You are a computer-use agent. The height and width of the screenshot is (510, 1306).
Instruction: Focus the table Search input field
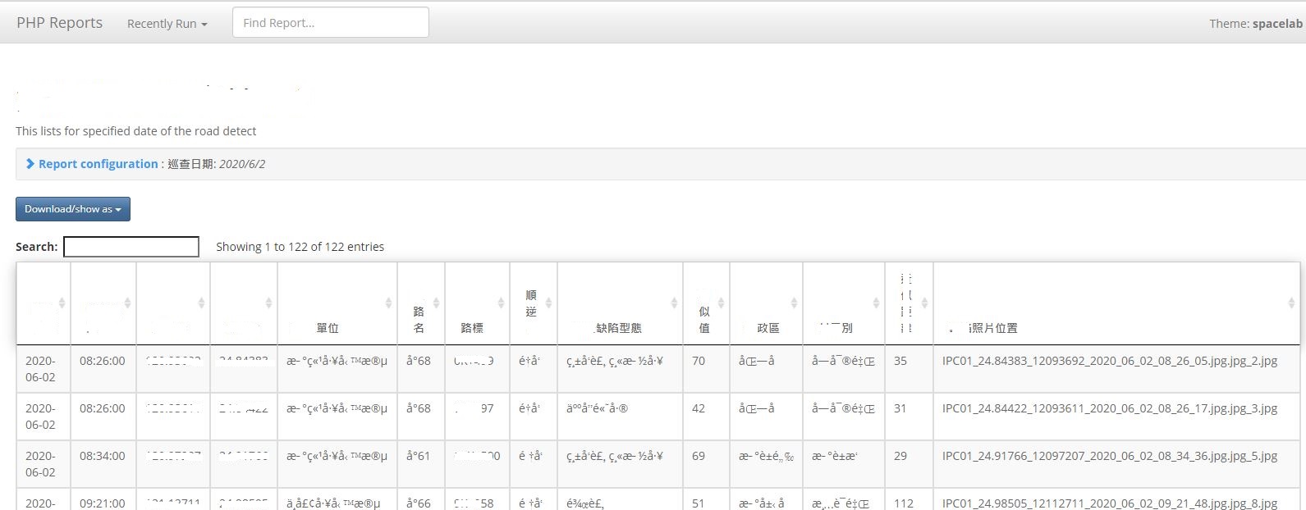[x=131, y=247]
